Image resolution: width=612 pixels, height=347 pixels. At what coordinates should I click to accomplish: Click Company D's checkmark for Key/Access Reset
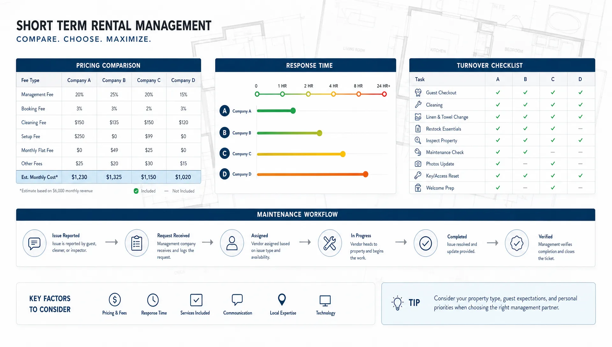tap(580, 176)
